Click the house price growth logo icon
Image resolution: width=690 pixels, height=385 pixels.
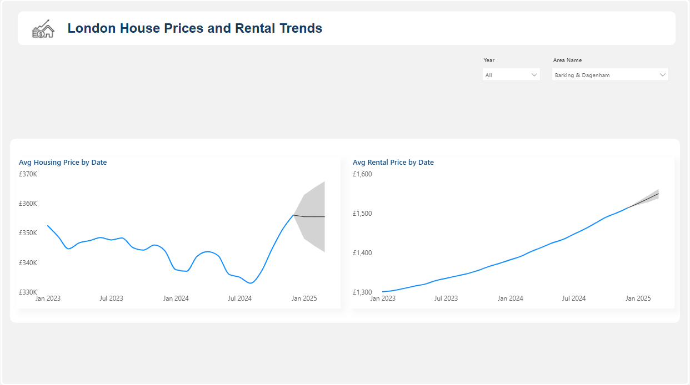[43, 29]
